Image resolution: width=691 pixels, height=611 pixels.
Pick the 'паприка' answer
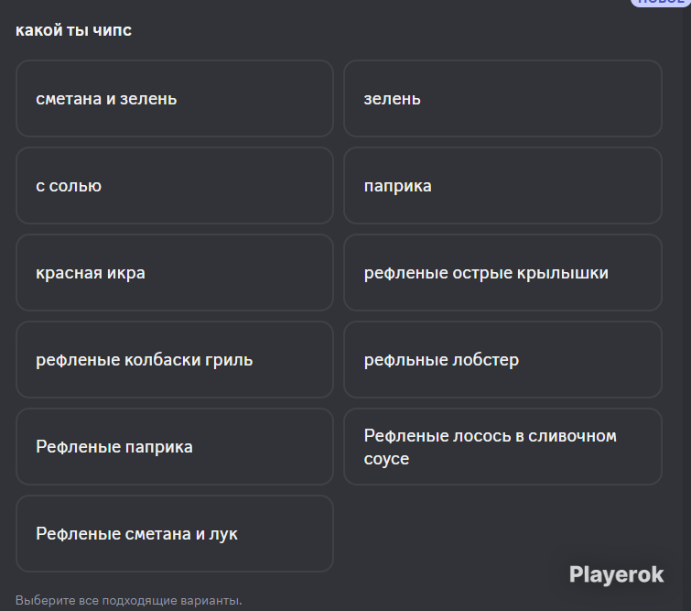502,185
